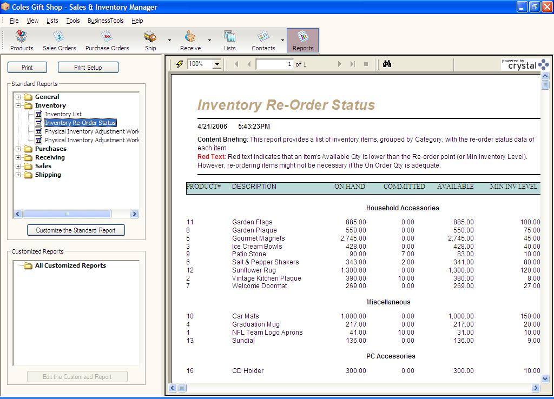Click the General folder icon
The height and width of the screenshot is (399, 554).
(x=28, y=97)
